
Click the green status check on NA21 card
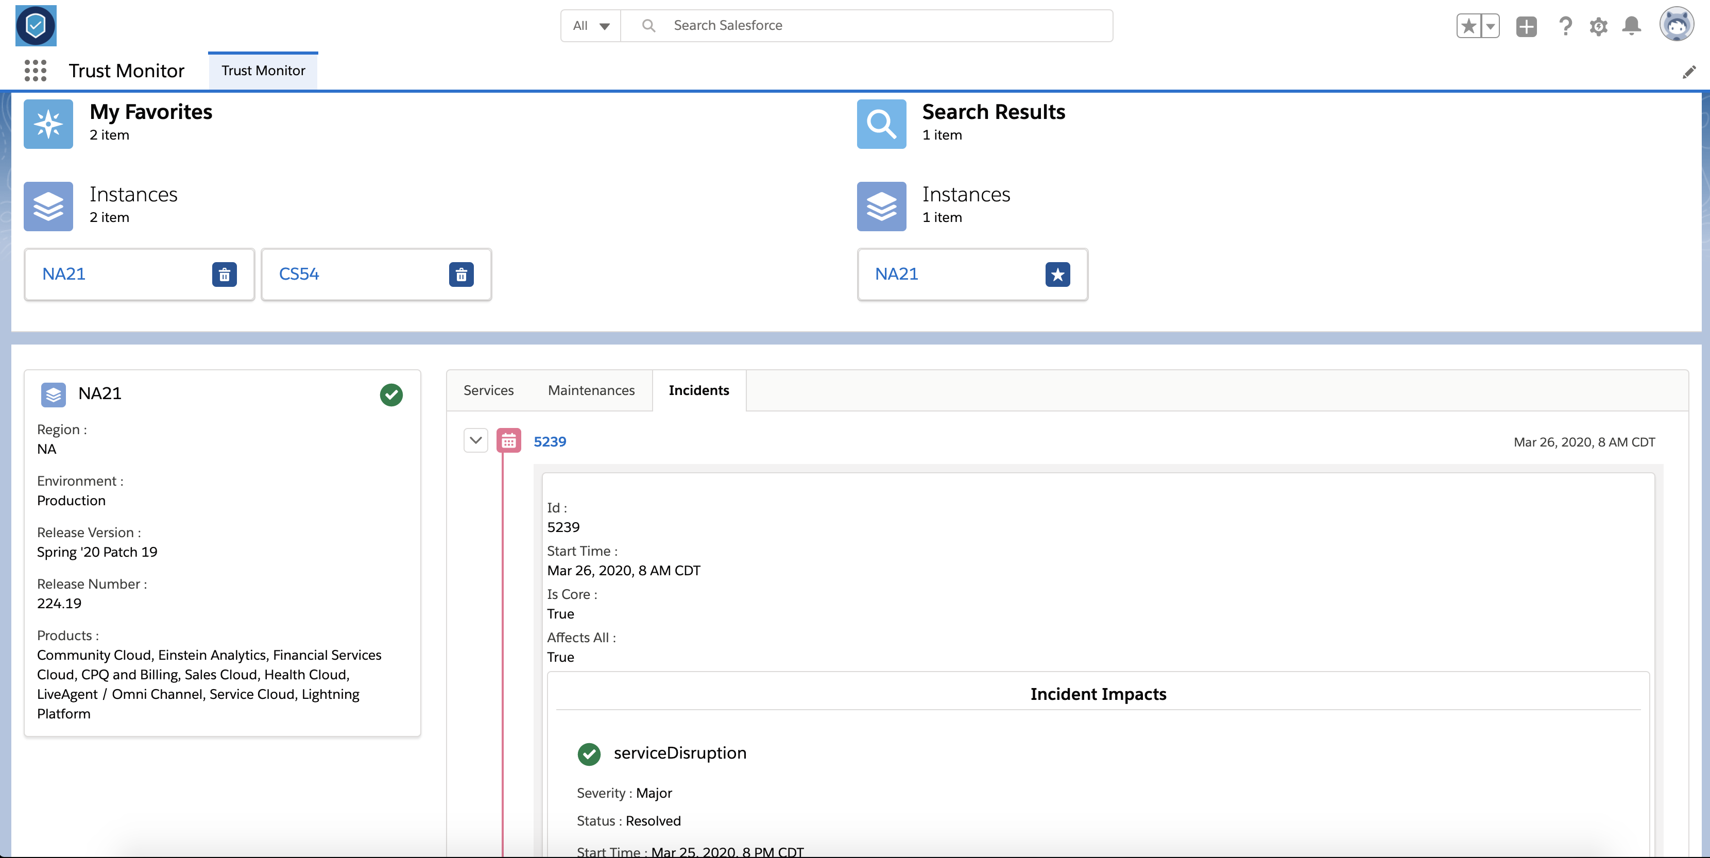click(391, 395)
